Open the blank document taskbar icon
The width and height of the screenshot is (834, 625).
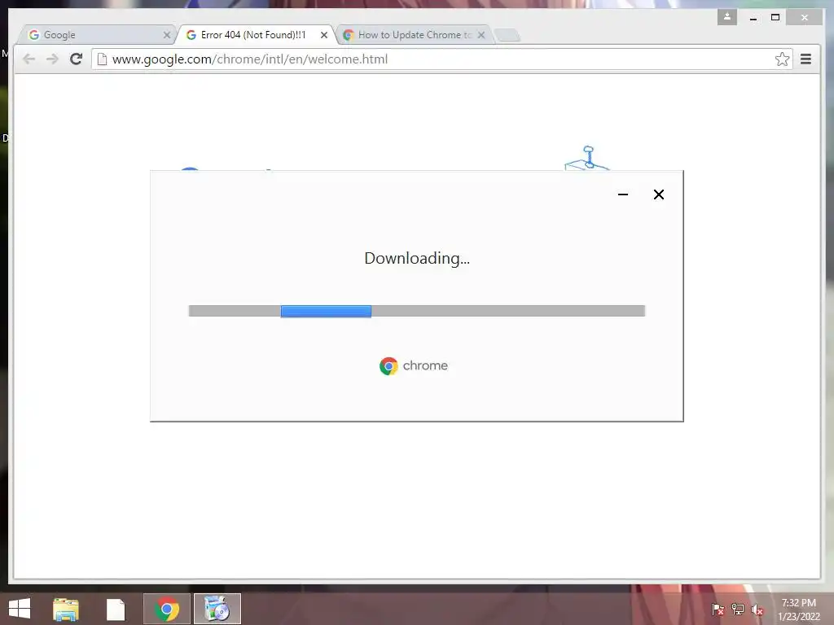click(116, 609)
